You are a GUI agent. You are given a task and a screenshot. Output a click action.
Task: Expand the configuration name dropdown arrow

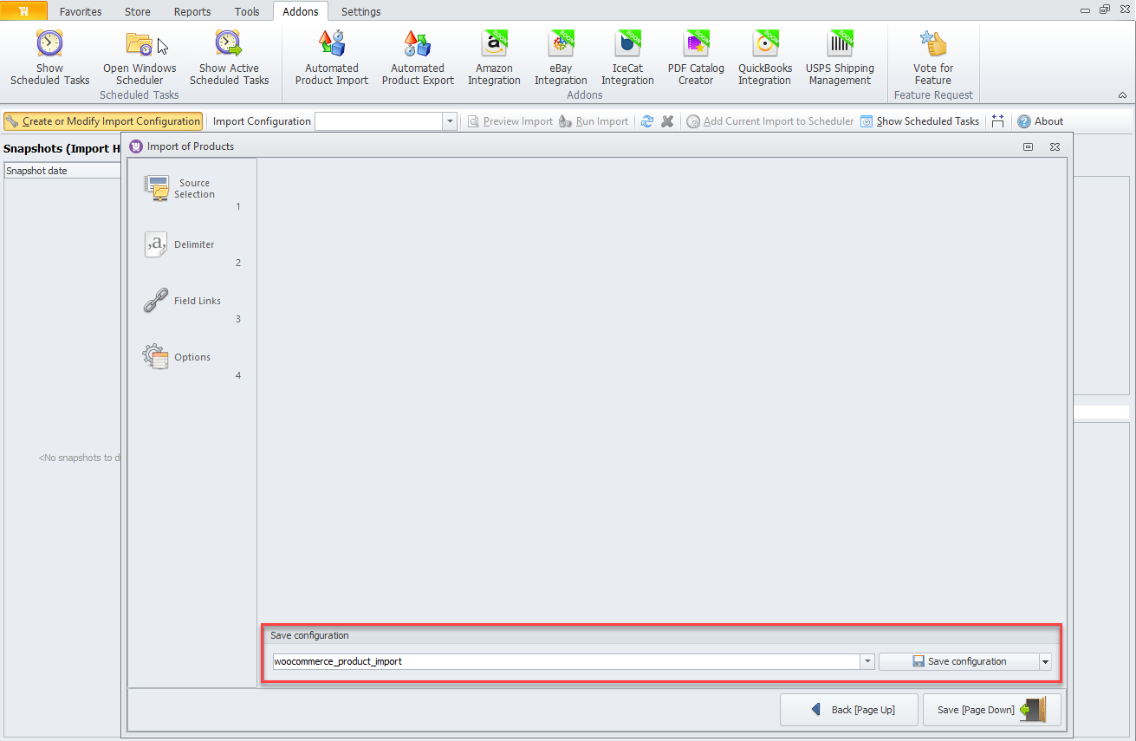click(x=867, y=661)
